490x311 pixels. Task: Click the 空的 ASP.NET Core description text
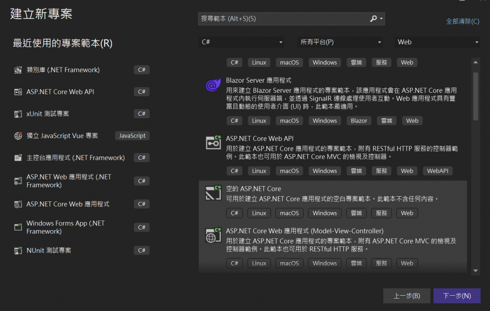[333, 199]
